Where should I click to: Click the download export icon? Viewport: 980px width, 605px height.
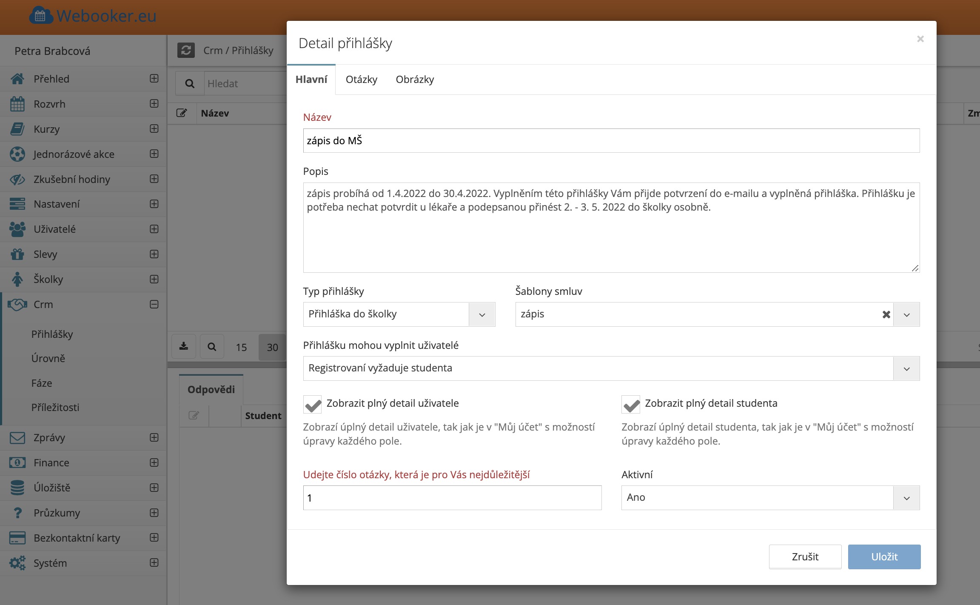(x=184, y=347)
